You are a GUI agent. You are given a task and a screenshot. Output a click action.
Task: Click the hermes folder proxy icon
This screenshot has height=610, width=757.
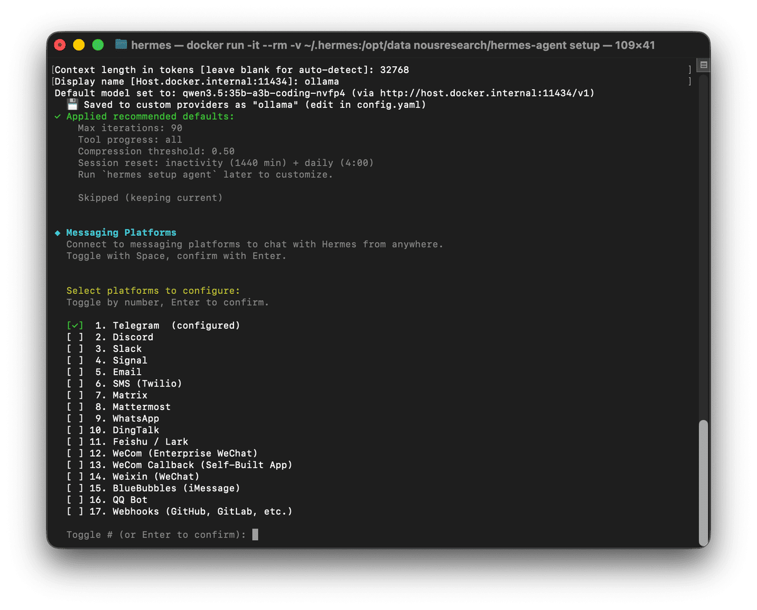(120, 45)
